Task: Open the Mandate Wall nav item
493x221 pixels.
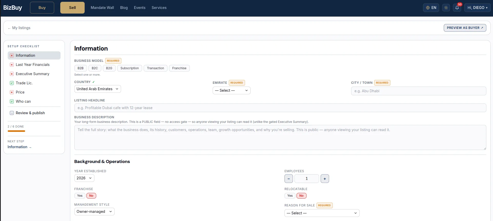Action: [102, 8]
